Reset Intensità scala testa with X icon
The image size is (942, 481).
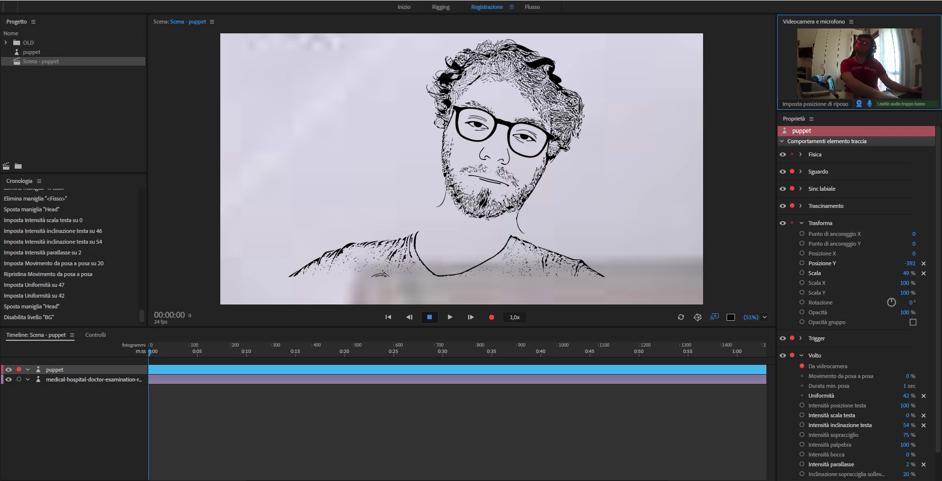(923, 415)
